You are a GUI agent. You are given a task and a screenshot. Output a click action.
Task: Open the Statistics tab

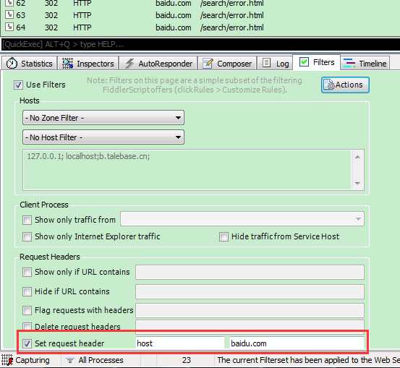coord(30,63)
